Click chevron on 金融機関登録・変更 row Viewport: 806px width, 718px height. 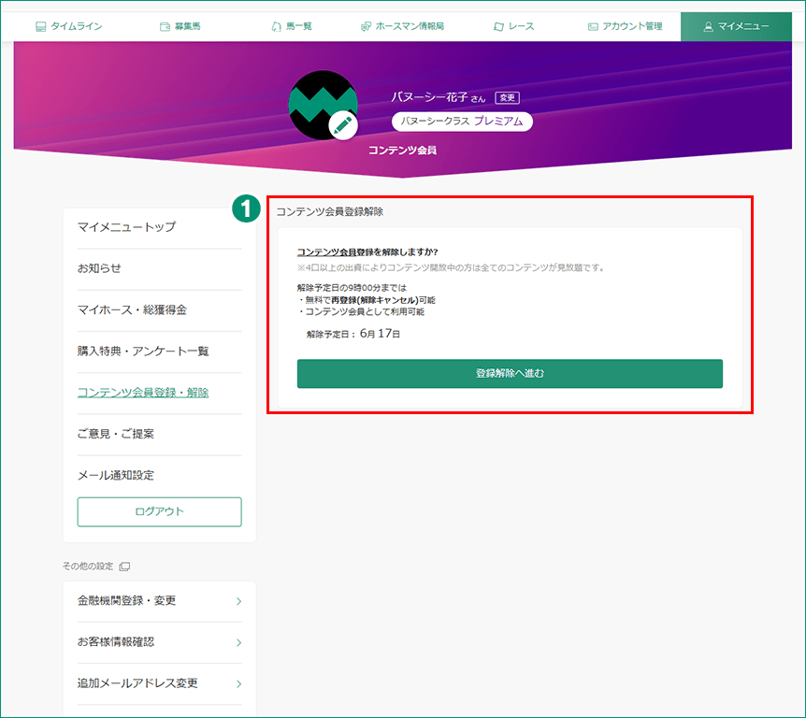click(x=238, y=601)
